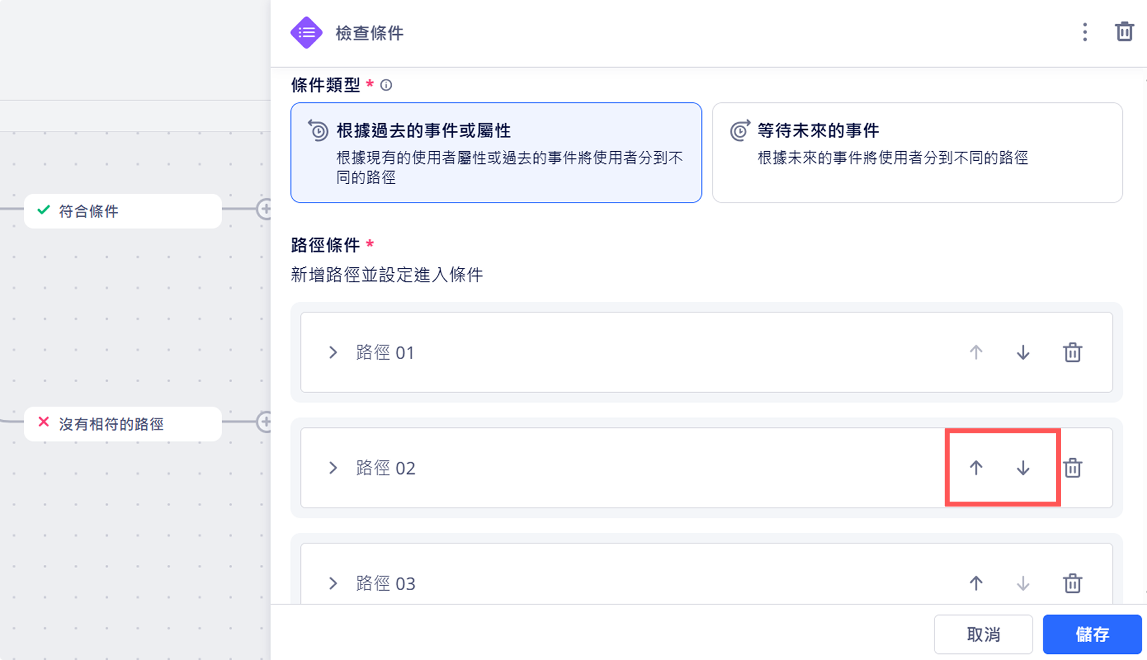Viewport: 1147px width, 660px height.
Task: Select 等待未來的事件 condition type
Action: click(x=916, y=152)
